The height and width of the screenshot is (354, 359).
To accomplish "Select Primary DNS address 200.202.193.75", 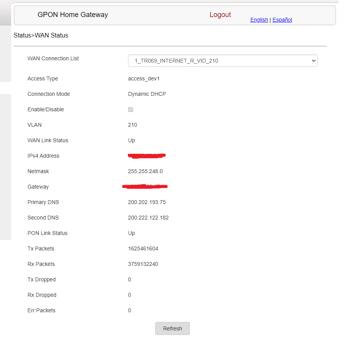I will (147, 202).
